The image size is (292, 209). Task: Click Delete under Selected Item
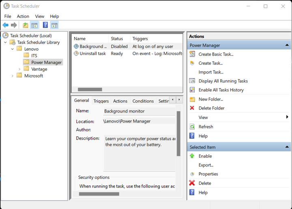point(205,183)
